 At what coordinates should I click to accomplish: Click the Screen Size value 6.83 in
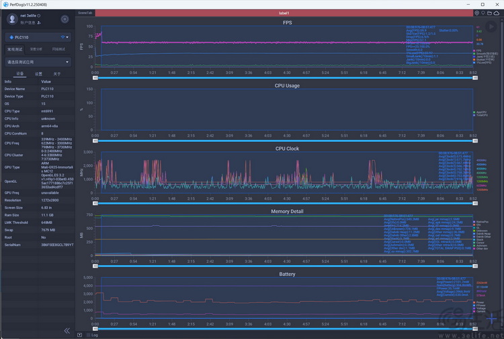(x=46, y=208)
